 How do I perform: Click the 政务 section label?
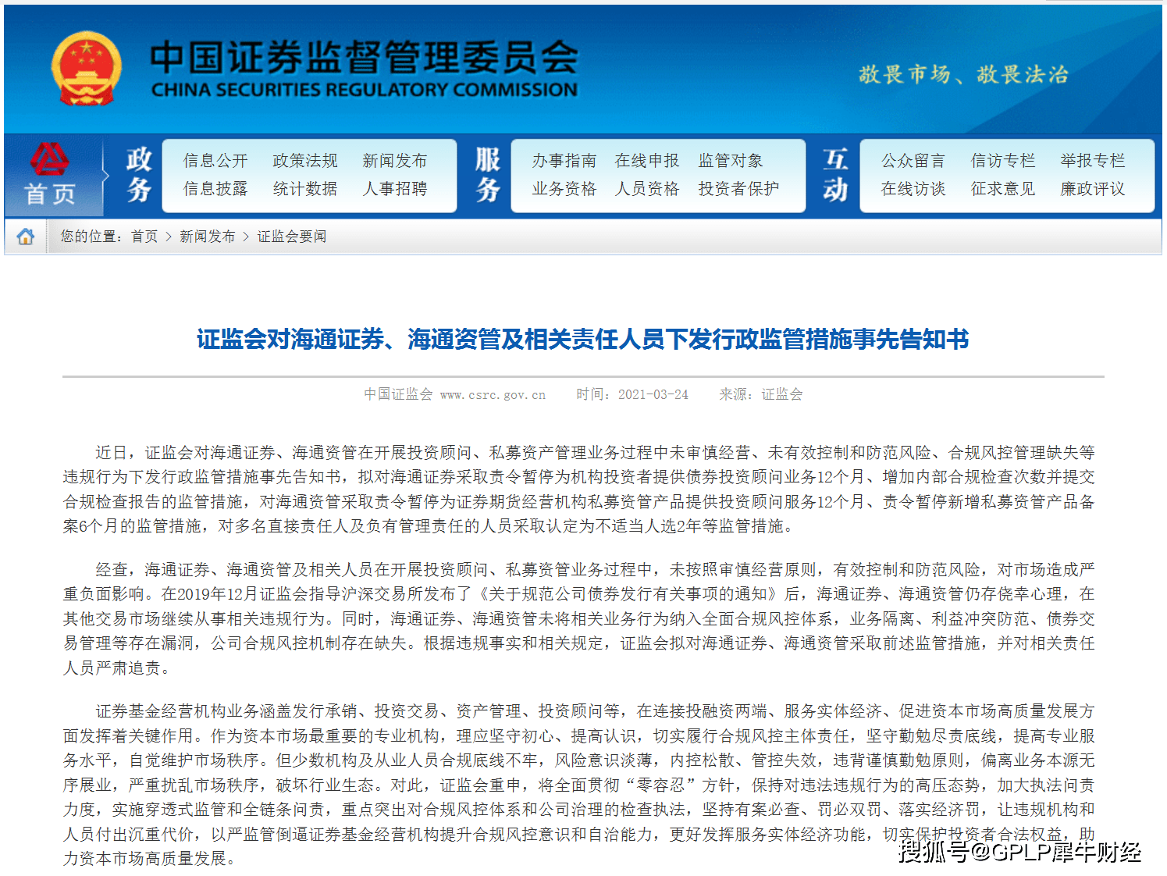coord(139,174)
